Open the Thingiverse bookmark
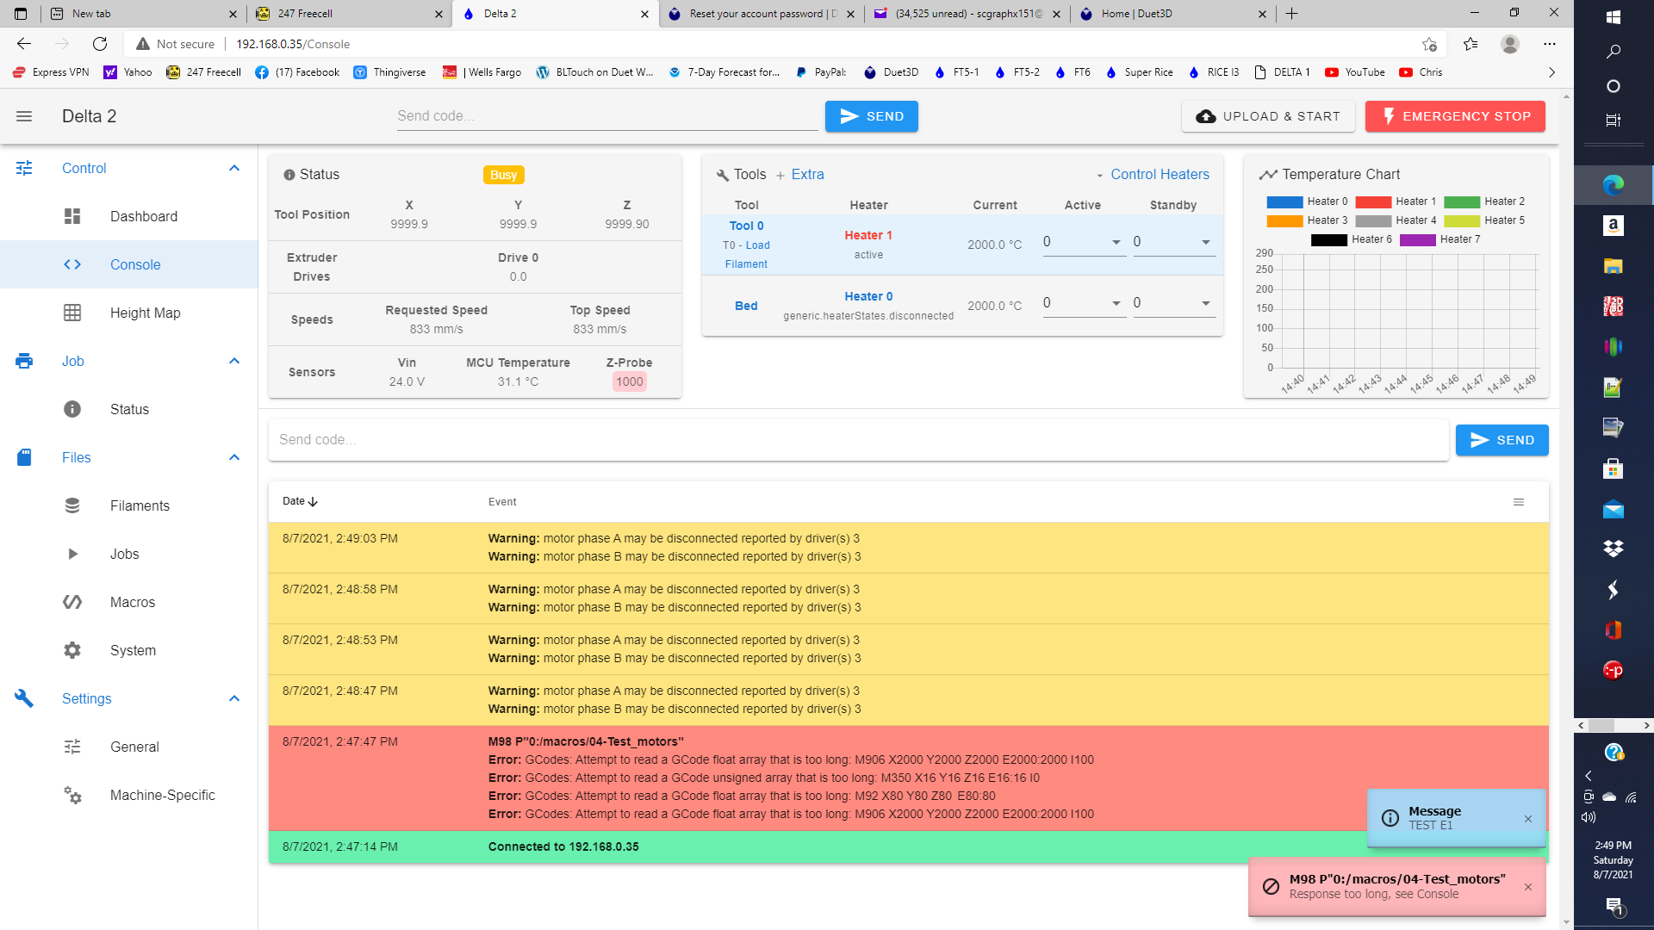The height and width of the screenshot is (930, 1654). pyautogui.click(x=389, y=72)
